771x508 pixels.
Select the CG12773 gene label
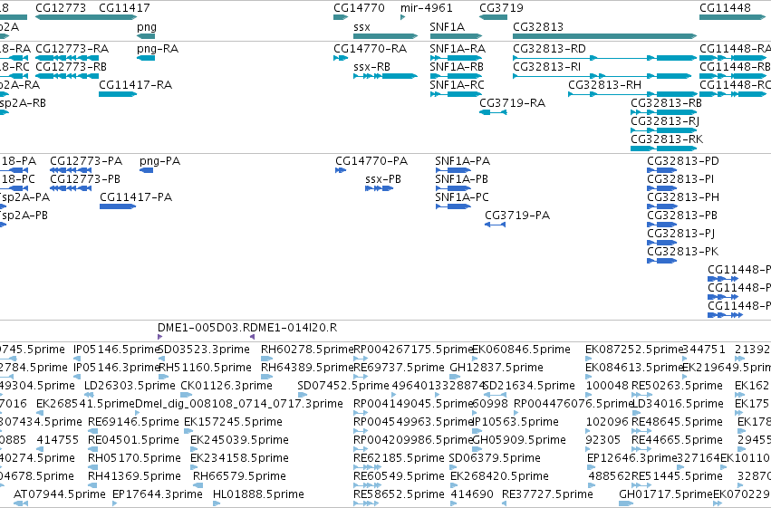[61, 8]
